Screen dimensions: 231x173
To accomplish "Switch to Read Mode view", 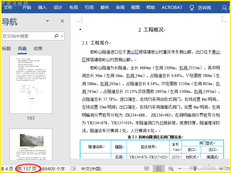I will (147, 169).
